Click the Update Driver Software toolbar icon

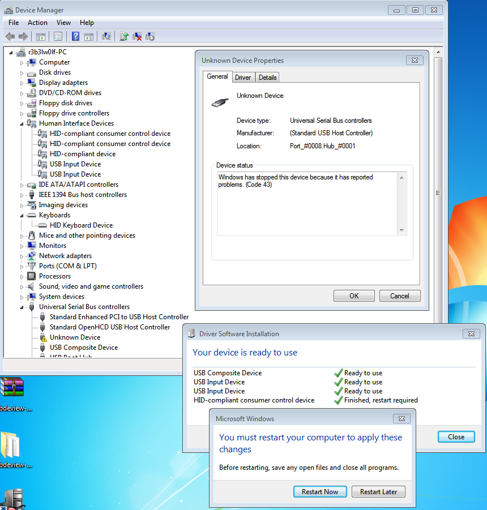click(124, 37)
